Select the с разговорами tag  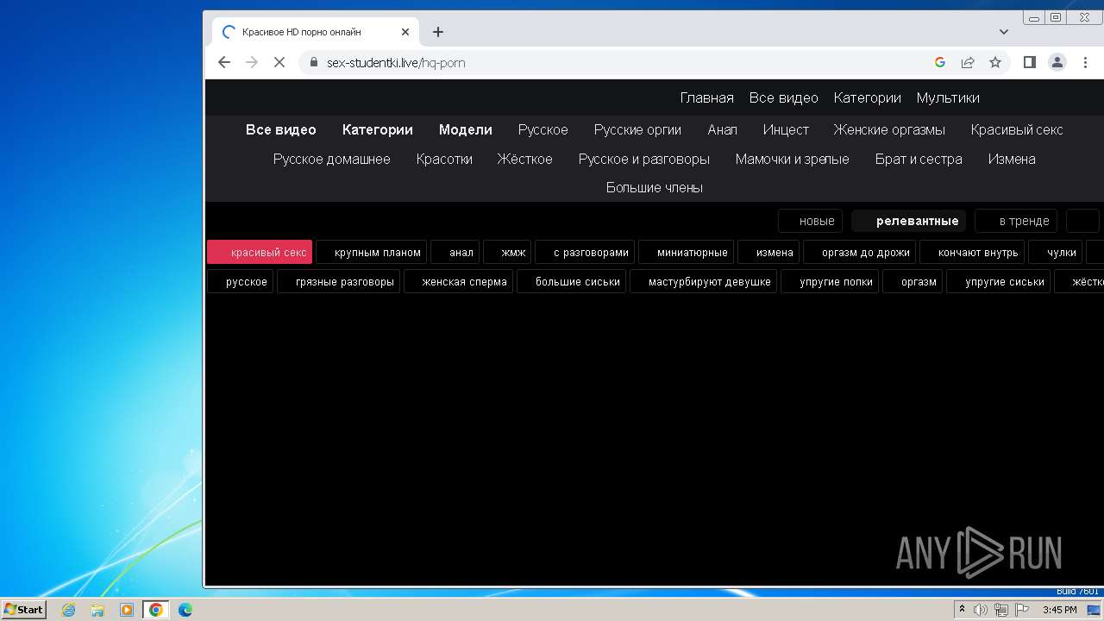tap(585, 252)
